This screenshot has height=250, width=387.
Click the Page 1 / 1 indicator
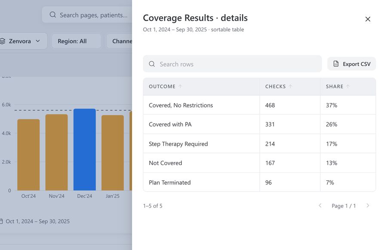[344, 206]
